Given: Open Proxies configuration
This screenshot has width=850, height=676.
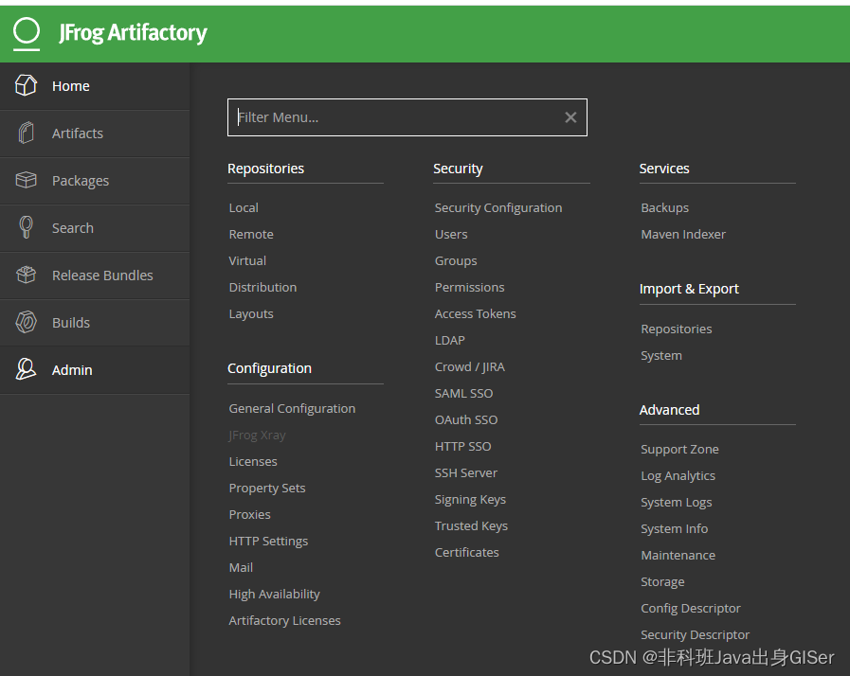Looking at the screenshot, I should 249,515.
